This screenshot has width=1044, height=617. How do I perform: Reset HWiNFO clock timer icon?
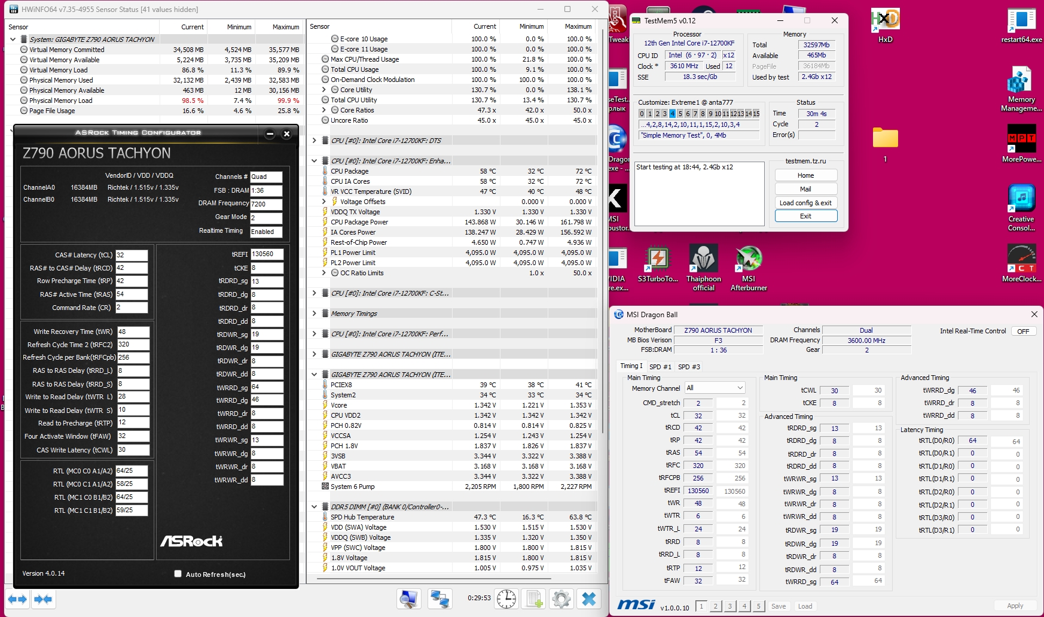point(506,598)
